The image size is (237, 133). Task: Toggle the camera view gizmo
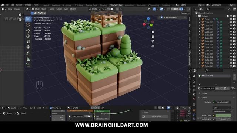point(153,41)
